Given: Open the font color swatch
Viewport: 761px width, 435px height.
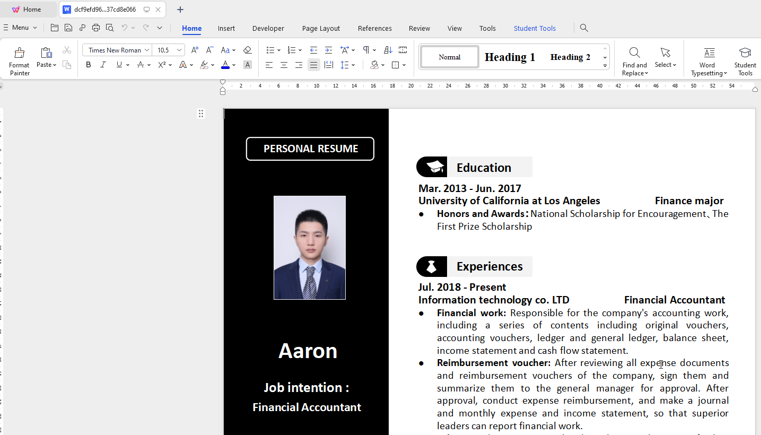Looking at the screenshot, I should click(x=225, y=65).
